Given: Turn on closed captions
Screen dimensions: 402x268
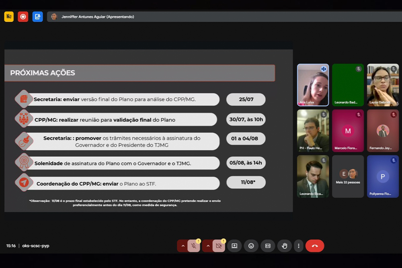Looking at the screenshot, I should click(x=268, y=246).
